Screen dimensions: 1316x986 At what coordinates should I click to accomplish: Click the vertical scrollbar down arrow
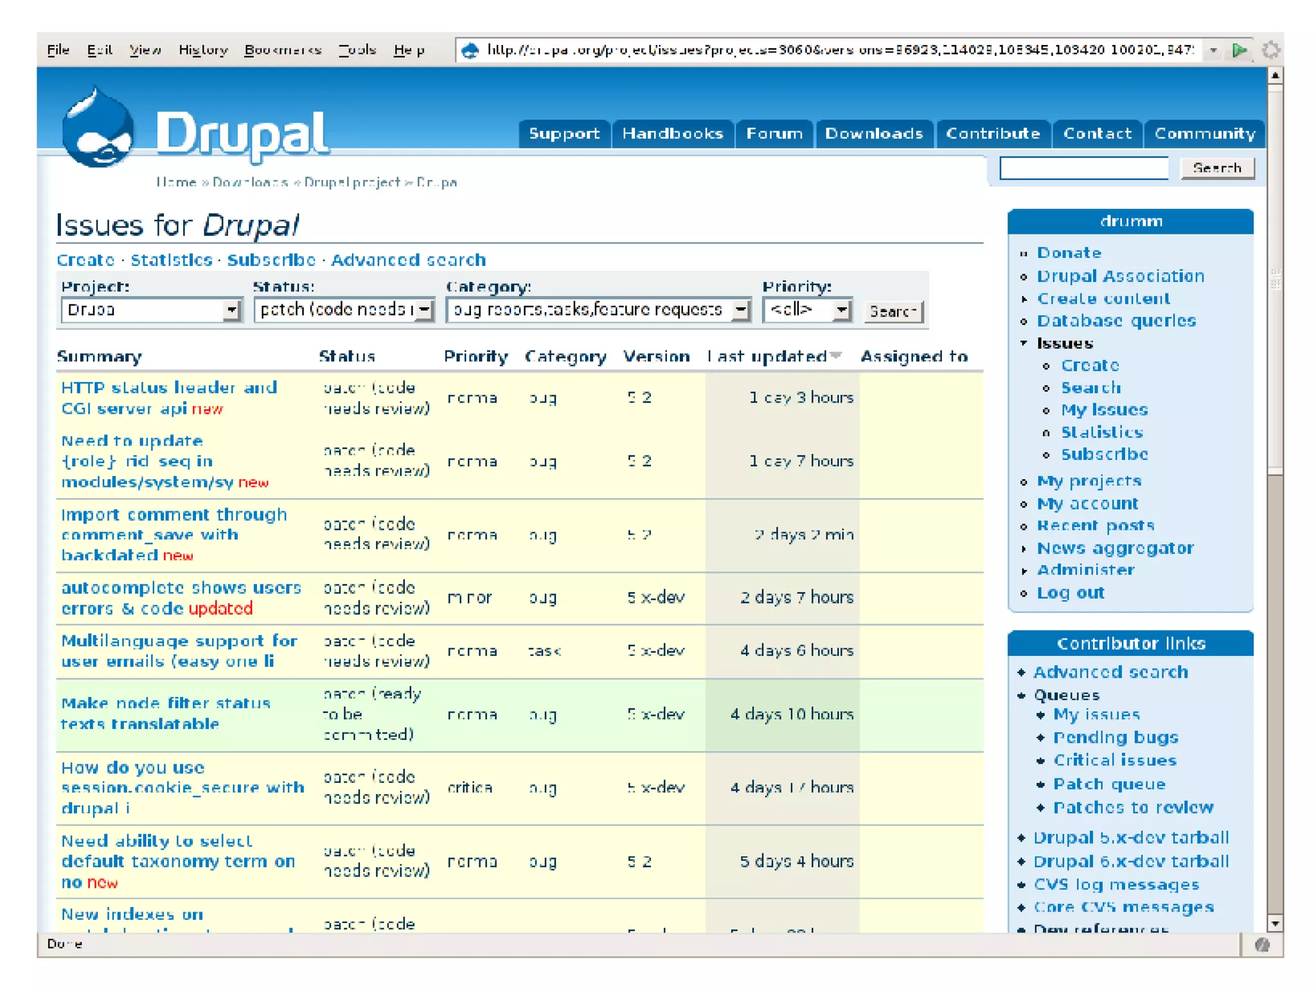1275,924
